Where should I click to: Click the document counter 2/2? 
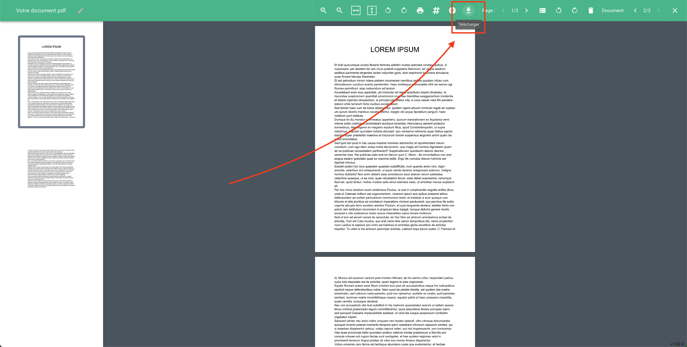647,10
